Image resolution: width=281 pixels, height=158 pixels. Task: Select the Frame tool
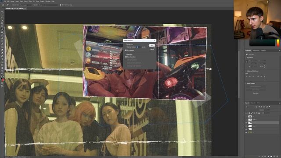point(2,26)
